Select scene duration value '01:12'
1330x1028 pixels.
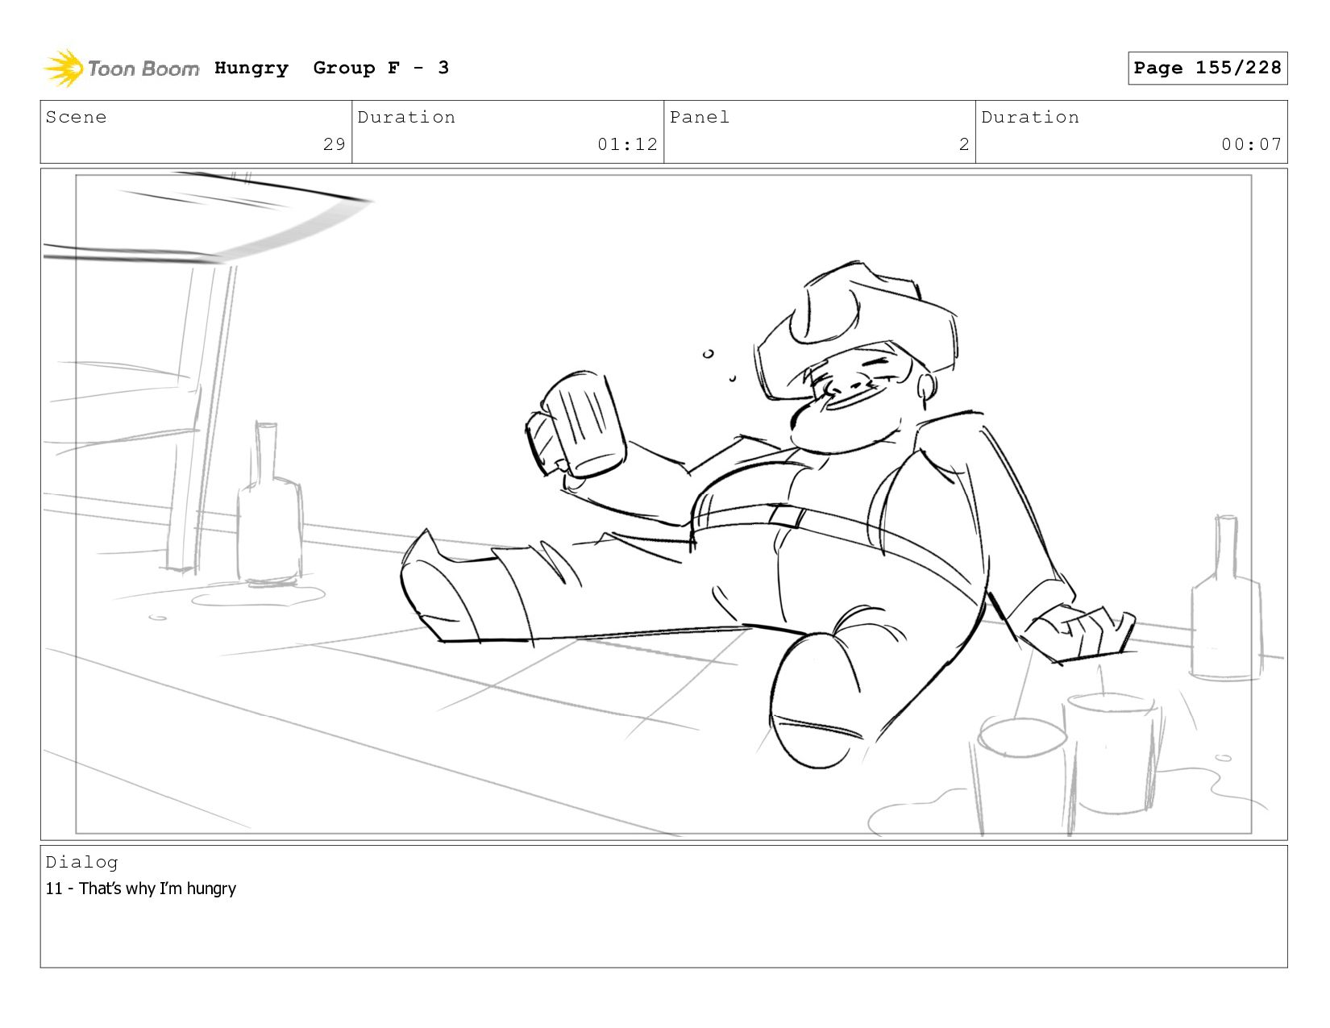(628, 144)
